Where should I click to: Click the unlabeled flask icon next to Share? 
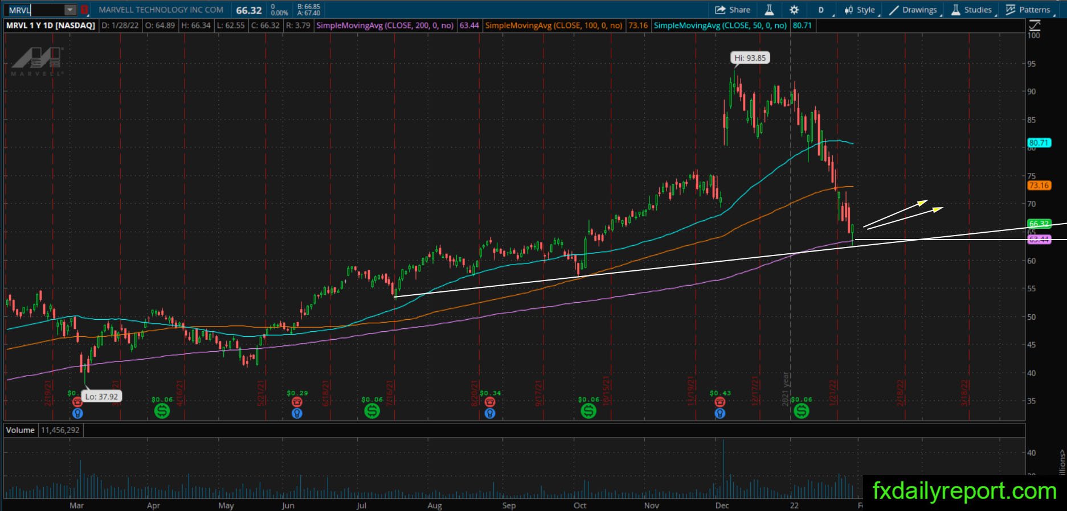(x=769, y=10)
